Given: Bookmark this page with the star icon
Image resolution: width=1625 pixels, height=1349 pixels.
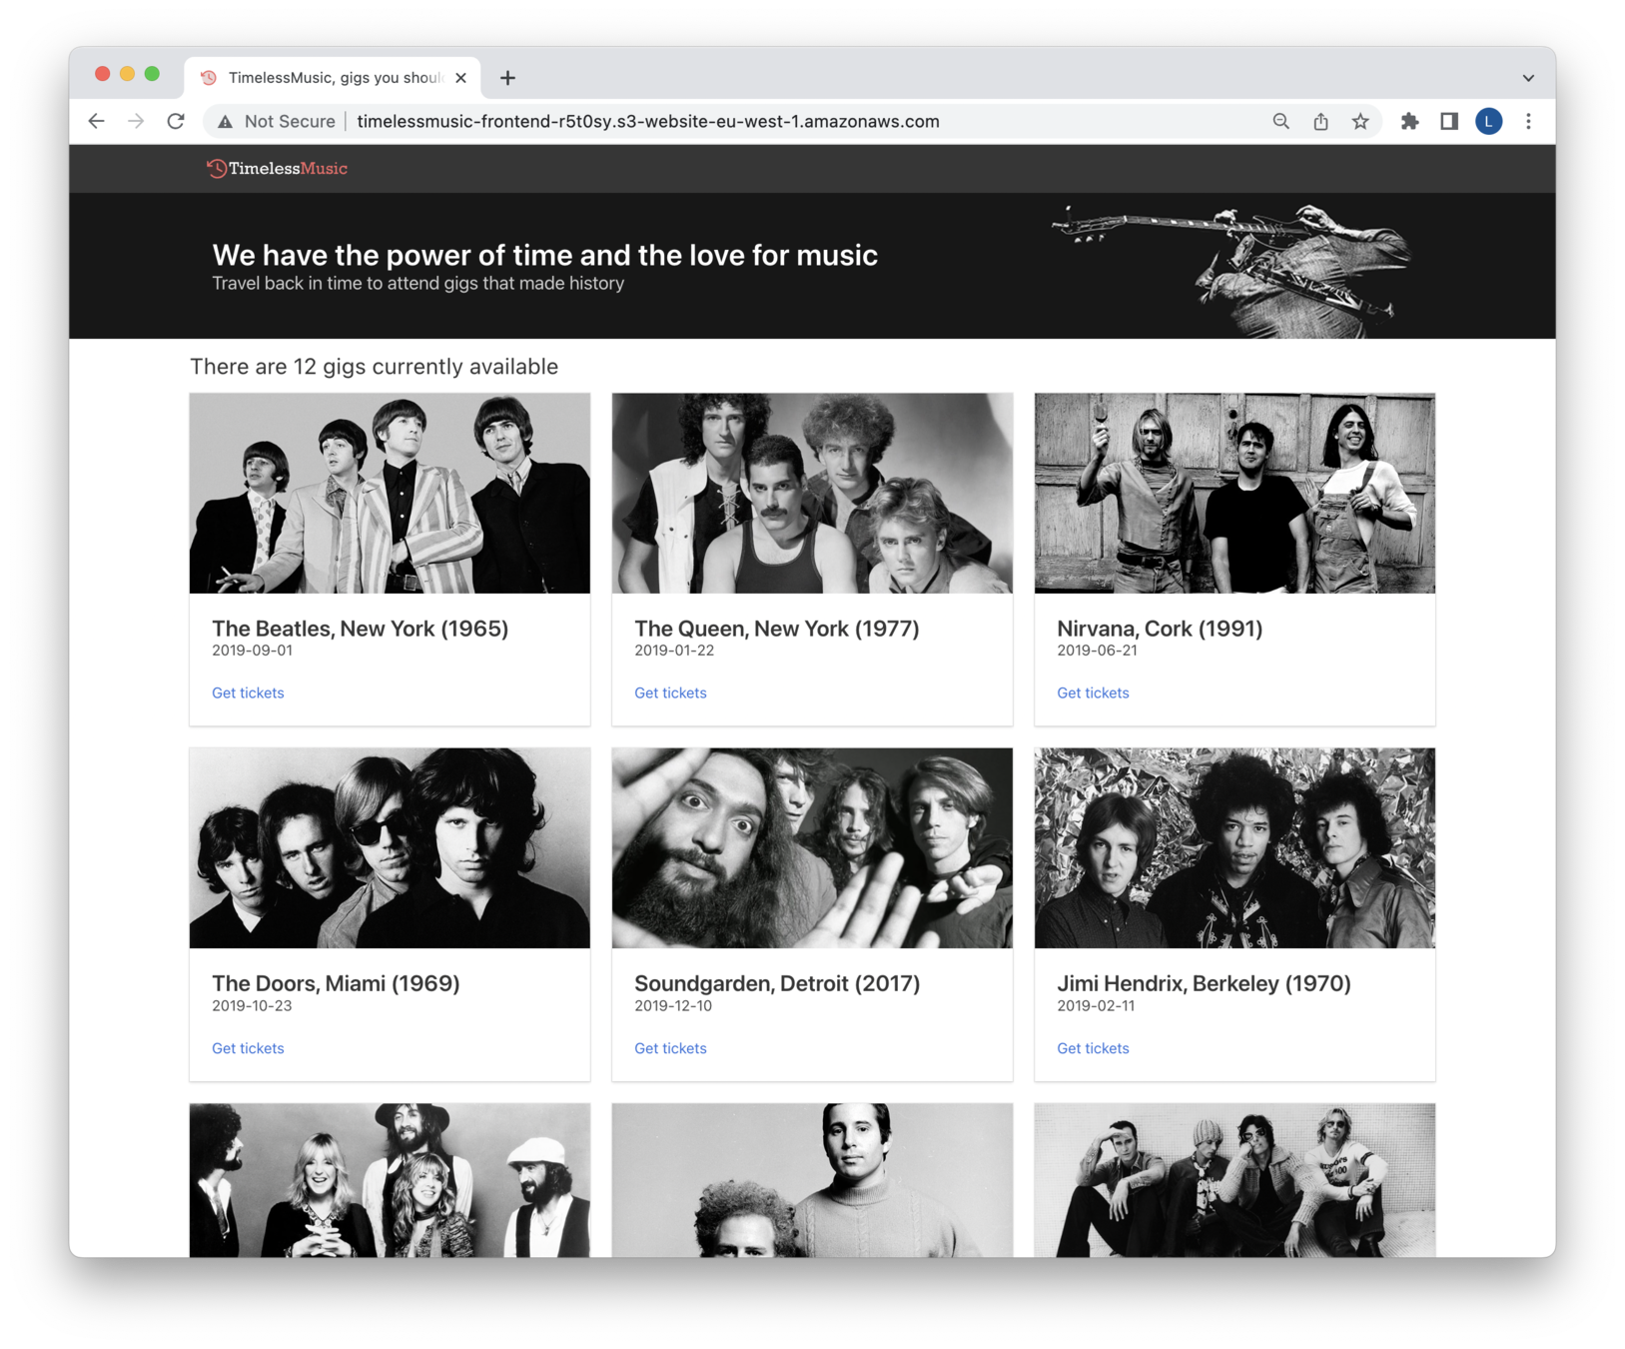Looking at the screenshot, I should click(1360, 121).
